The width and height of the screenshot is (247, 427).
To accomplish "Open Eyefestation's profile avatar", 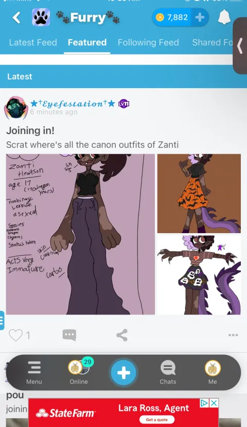I will click(16, 108).
